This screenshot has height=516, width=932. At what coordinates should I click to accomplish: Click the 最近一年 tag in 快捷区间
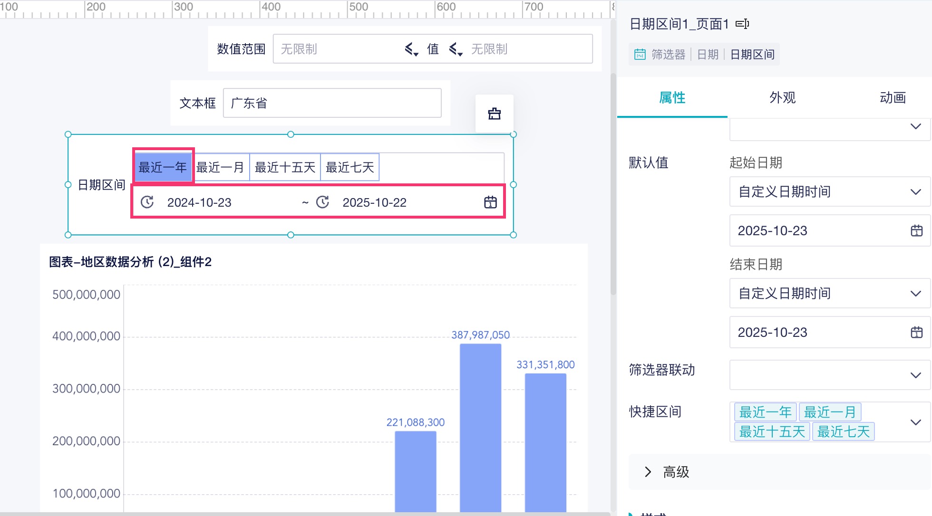point(765,412)
